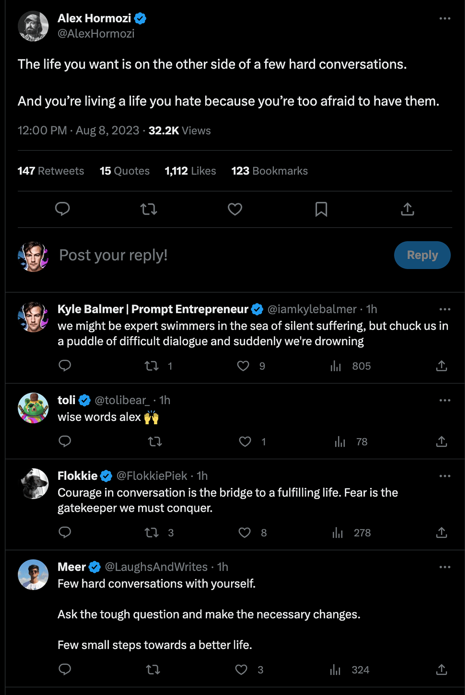Share toli's reply
Viewport: 465px width, 695px height.
point(441,442)
